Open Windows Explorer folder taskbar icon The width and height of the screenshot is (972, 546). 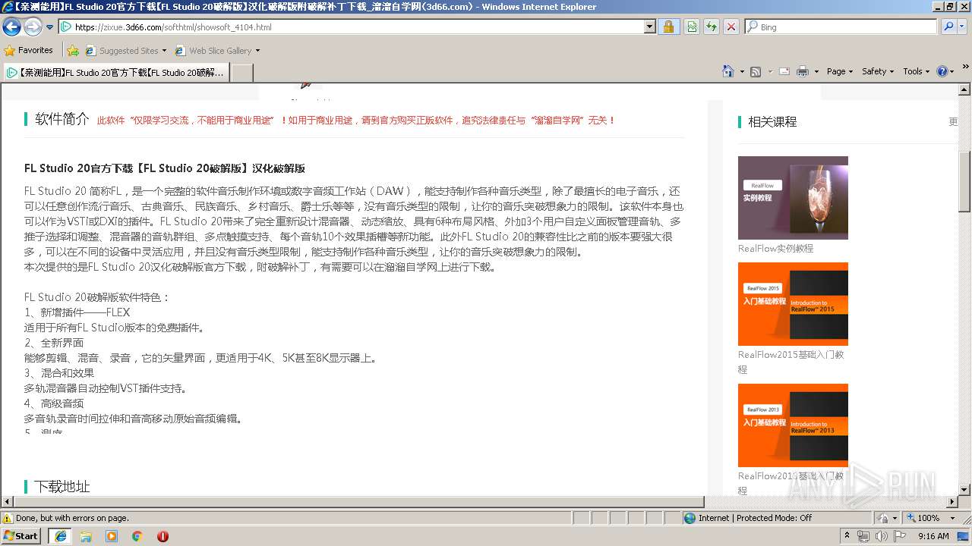(x=86, y=536)
